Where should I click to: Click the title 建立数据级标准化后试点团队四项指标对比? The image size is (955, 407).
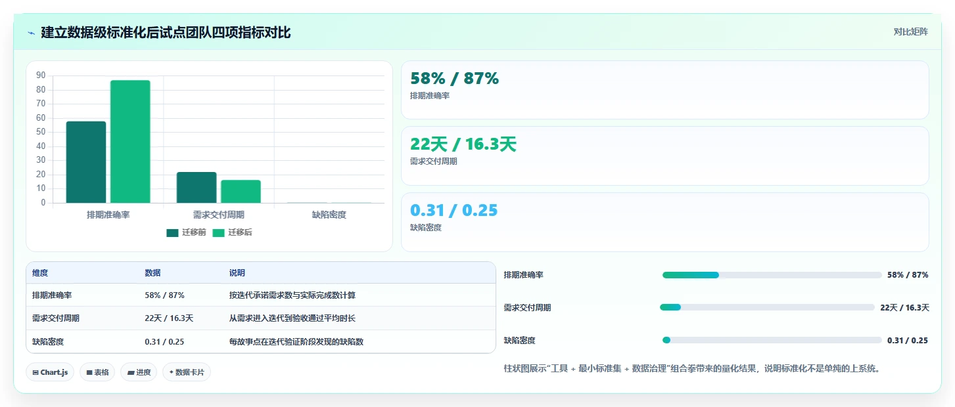[166, 33]
